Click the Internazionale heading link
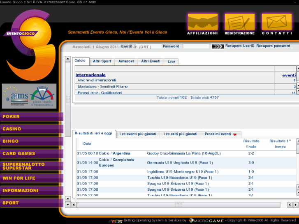299x224 pixels. [90, 75]
